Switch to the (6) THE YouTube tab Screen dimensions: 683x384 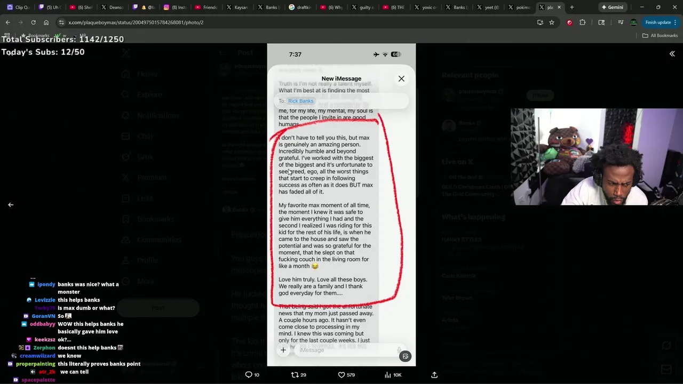point(394,7)
